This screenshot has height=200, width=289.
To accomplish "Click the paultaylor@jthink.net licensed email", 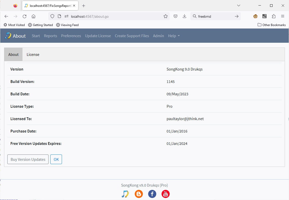I will click(x=185, y=119).
